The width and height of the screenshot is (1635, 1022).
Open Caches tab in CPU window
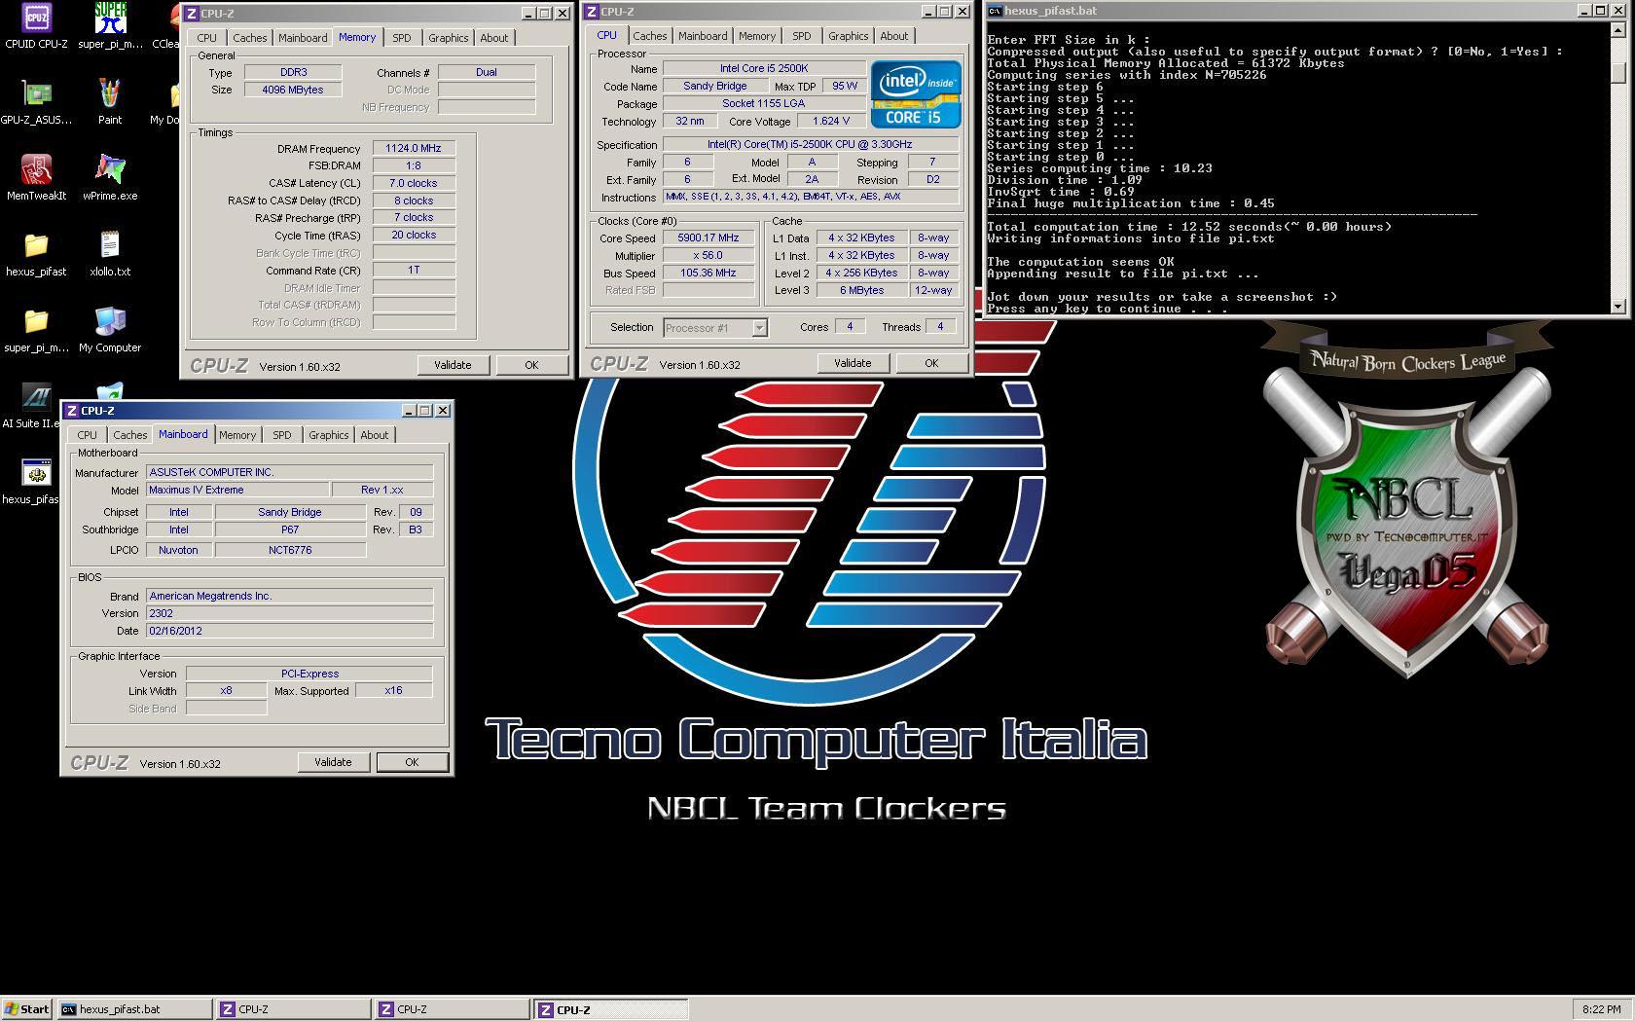coord(649,36)
